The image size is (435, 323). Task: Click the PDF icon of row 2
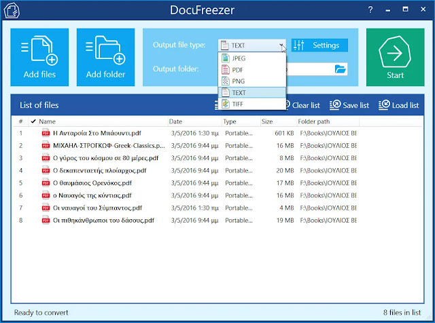click(x=46, y=145)
